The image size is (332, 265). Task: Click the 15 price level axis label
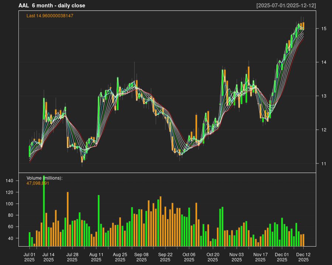tap(324, 28)
